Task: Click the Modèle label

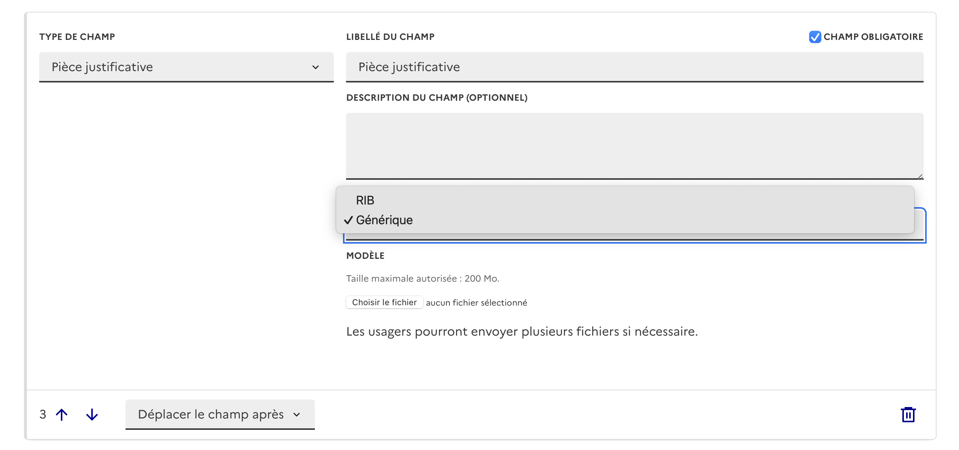Action: 365,256
